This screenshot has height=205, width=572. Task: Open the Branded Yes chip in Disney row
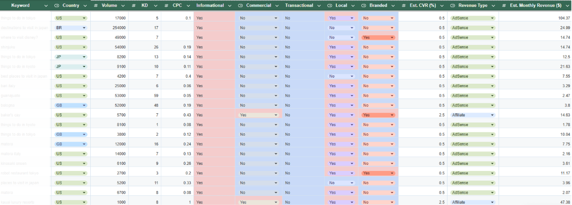378,38
